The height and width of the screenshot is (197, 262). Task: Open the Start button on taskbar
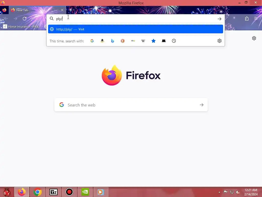[7, 192]
